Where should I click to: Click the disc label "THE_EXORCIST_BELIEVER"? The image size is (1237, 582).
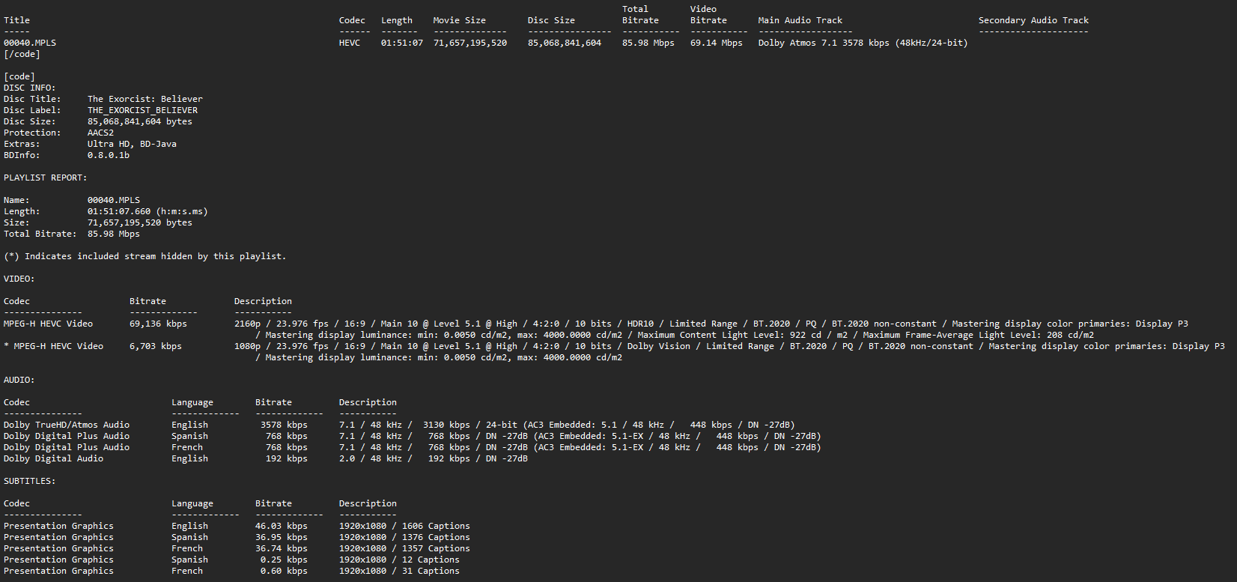142,110
